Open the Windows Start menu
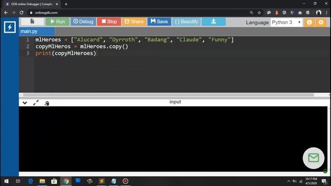The width and height of the screenshot is (331, 186). [6, 181]
